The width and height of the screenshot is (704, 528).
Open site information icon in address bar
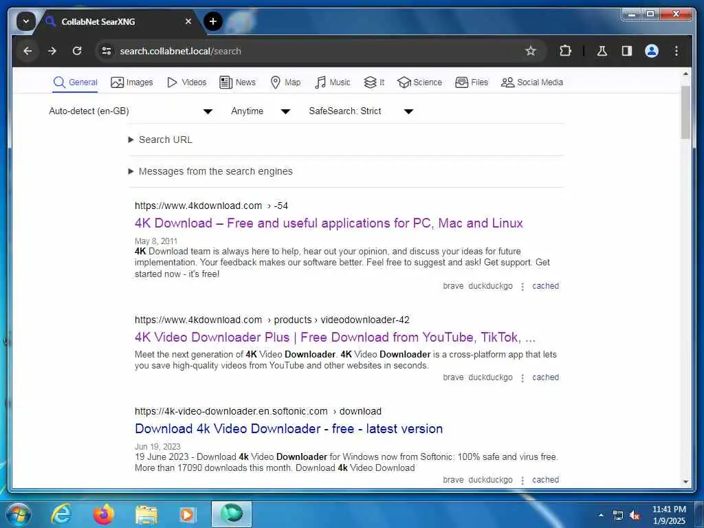pyautogui.click(x=107, y=51)
